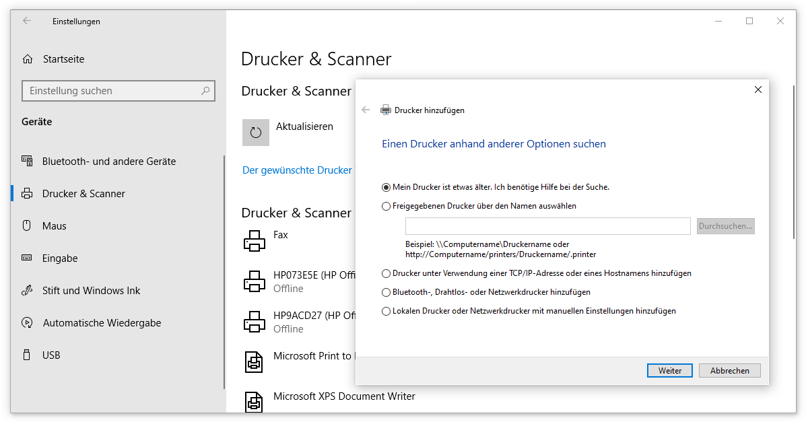Select the TCP/IP-Adresse printer option
This screenshot has height=424, width=808.
pyautogui.click(x=386, y=273)
